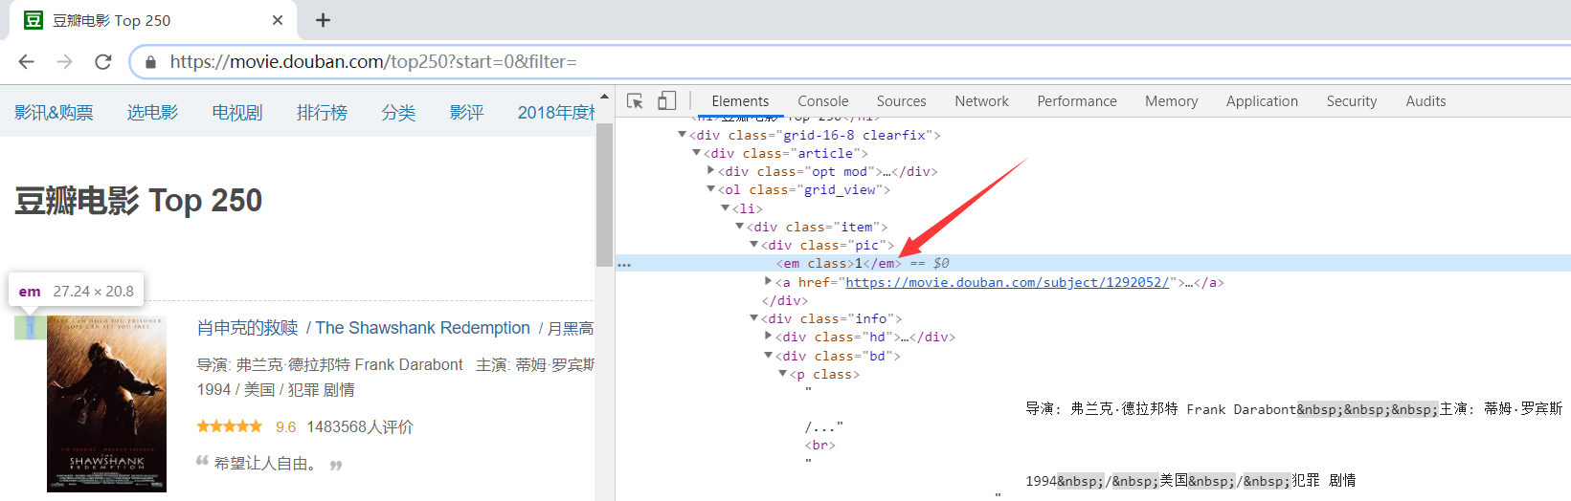
Task: Click the browser back arrow
Action: click(26, 61)
